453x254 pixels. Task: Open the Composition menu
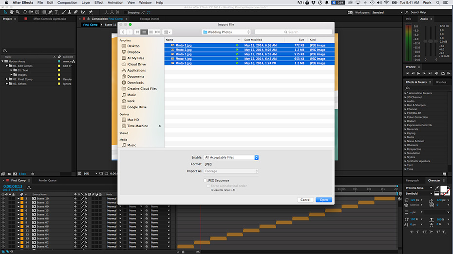point(67,2)
